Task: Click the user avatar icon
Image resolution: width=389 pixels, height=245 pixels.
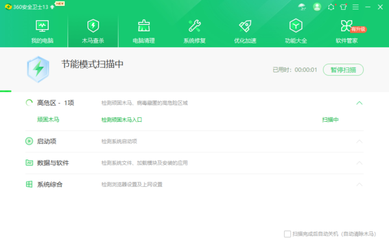Action: point(317,7)
